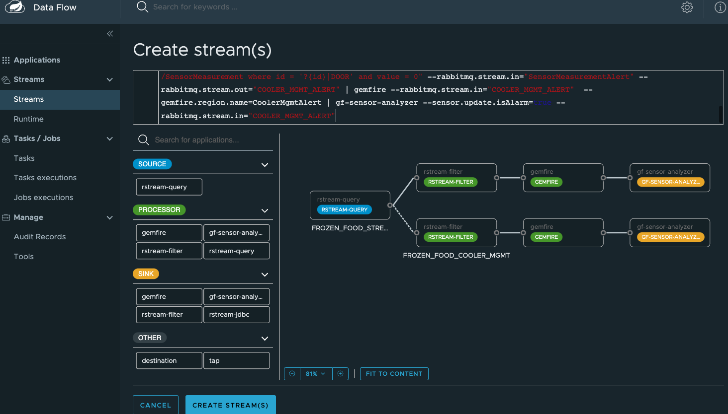Open the info icon in header

pyautogui.click(x=720, y=7)
